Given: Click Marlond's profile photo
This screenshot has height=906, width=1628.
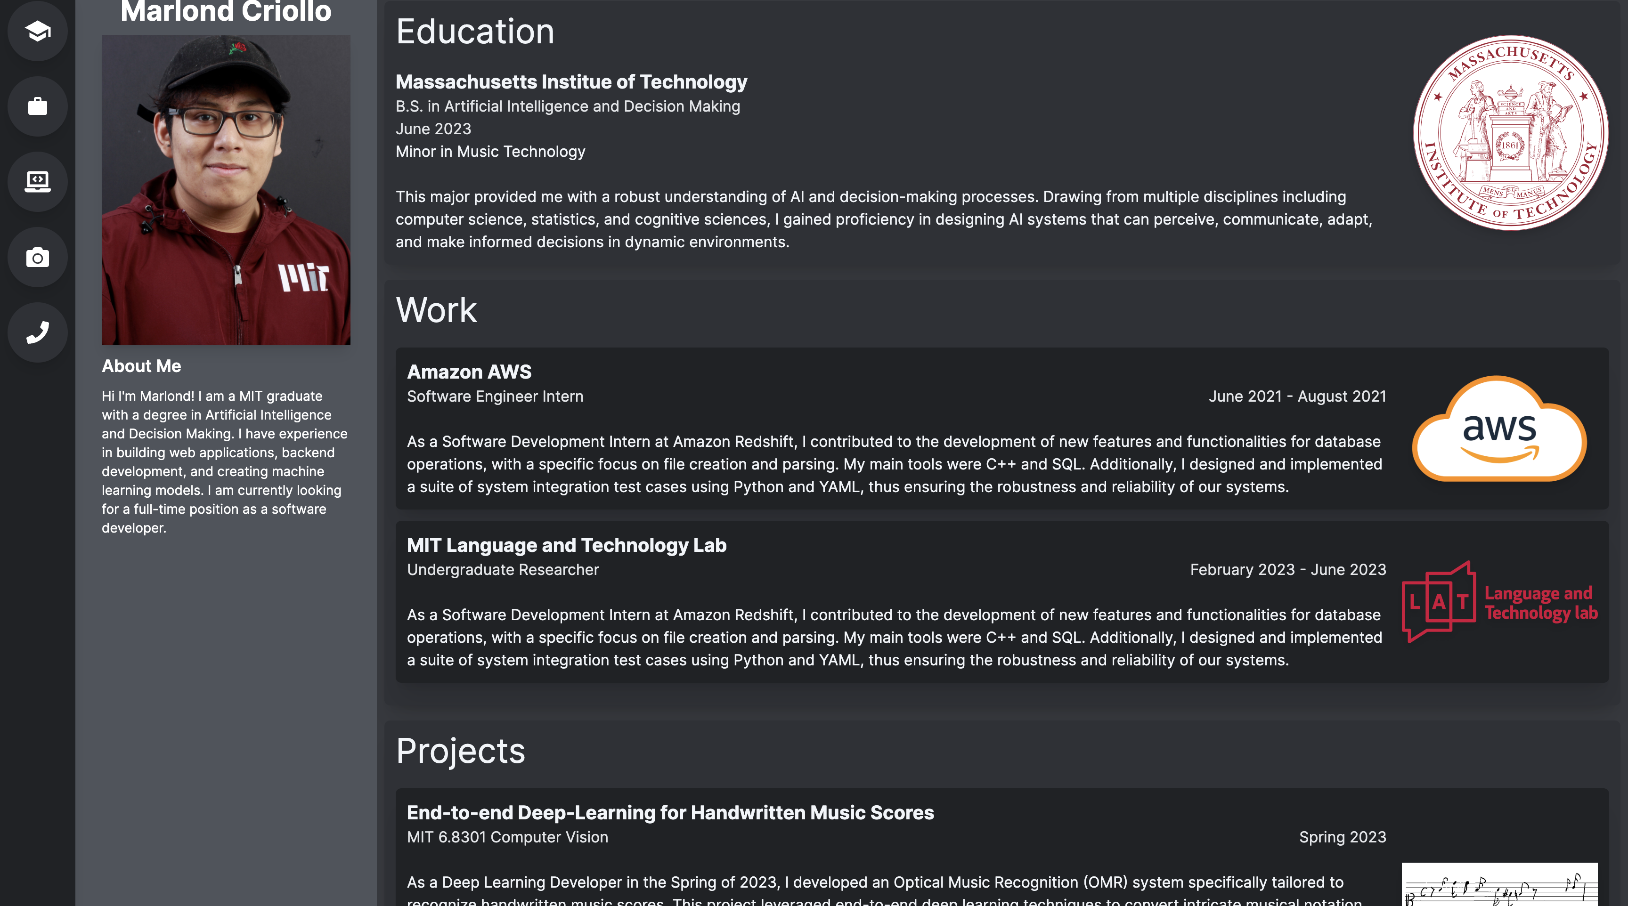Looking at the screenshot, I should [x=226, y=190].
